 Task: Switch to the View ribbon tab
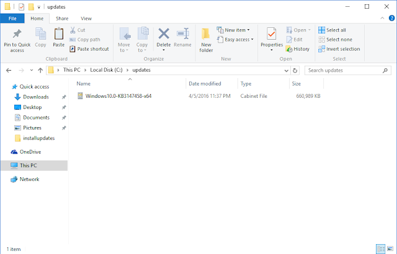(x=86, y=19)
